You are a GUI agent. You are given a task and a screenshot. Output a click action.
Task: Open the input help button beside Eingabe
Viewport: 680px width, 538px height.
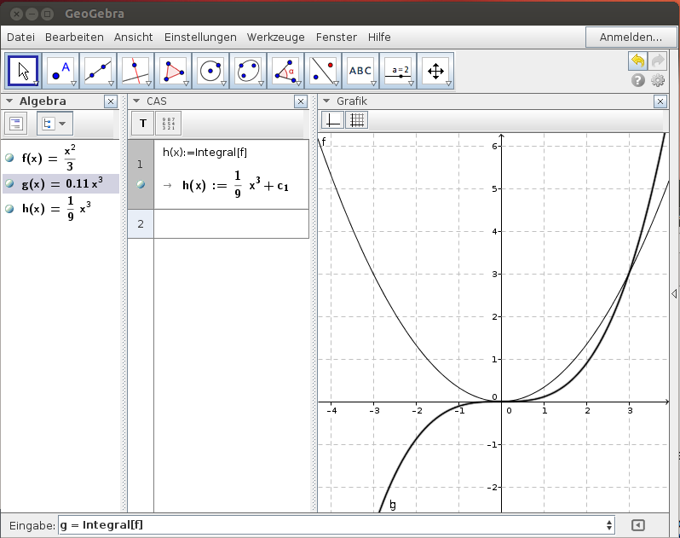[638, 525]
